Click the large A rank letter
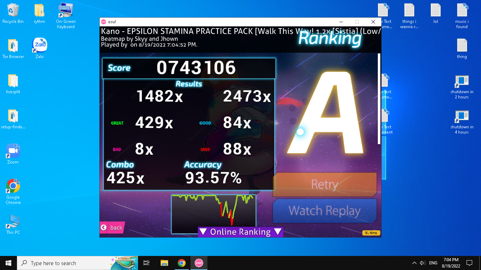Viewport: 481px width, 270px height. coord(326,113)
